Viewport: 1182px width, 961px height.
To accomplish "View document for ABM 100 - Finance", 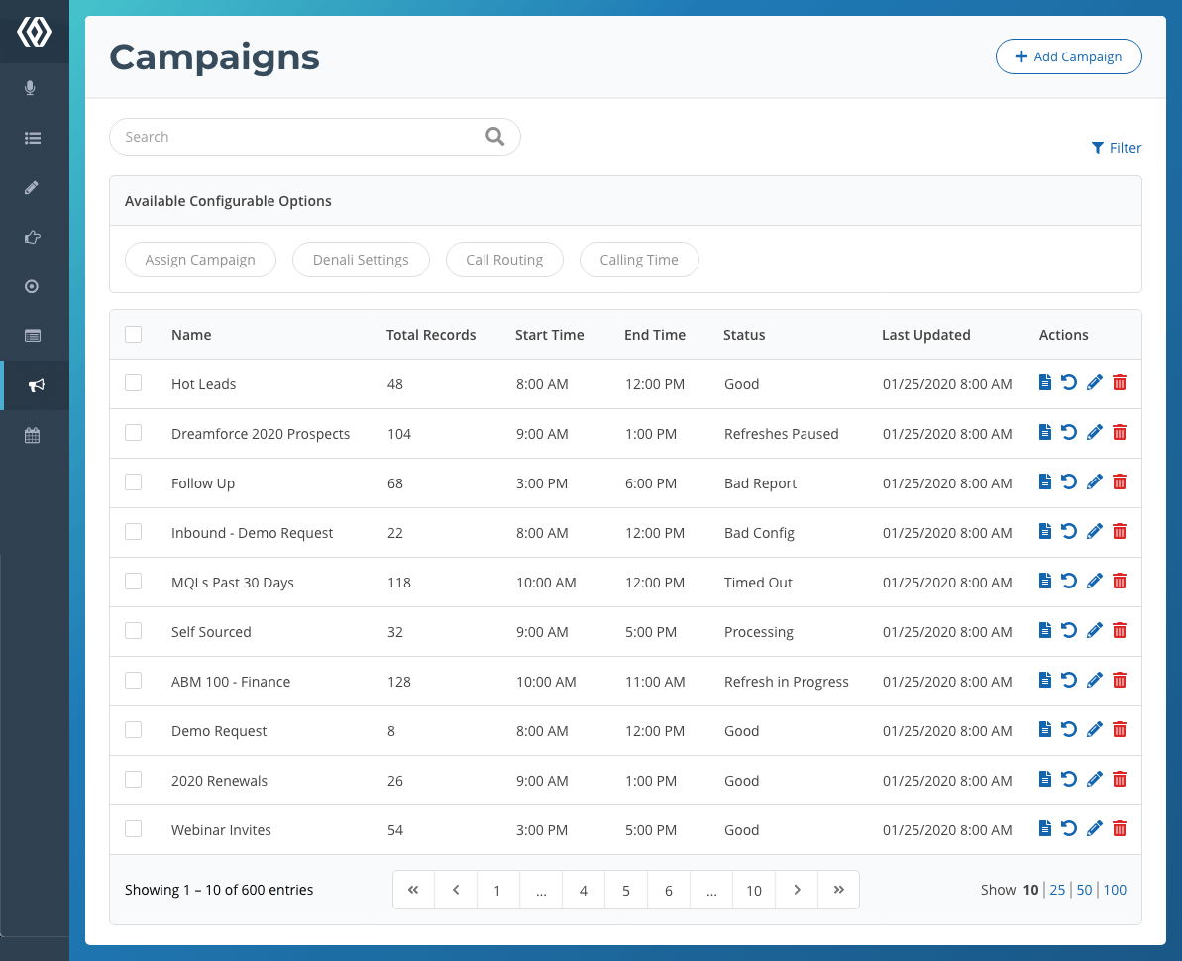I will point(1045,681).
